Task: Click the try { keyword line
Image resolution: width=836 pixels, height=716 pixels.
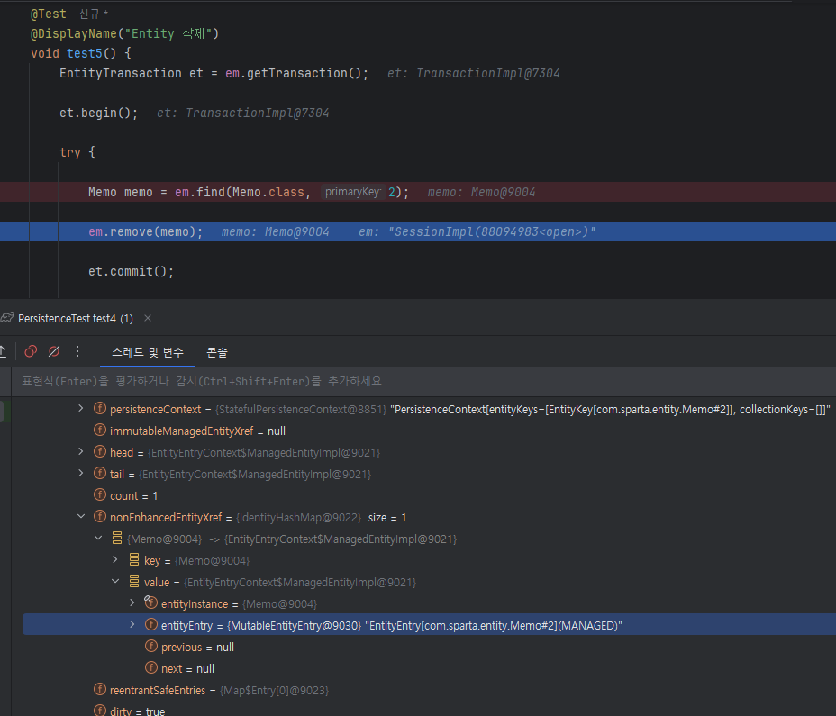Action: coord(77,152)
